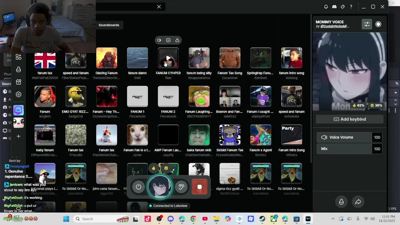
Task: Click Add keybind button
Action: (349, 119)
